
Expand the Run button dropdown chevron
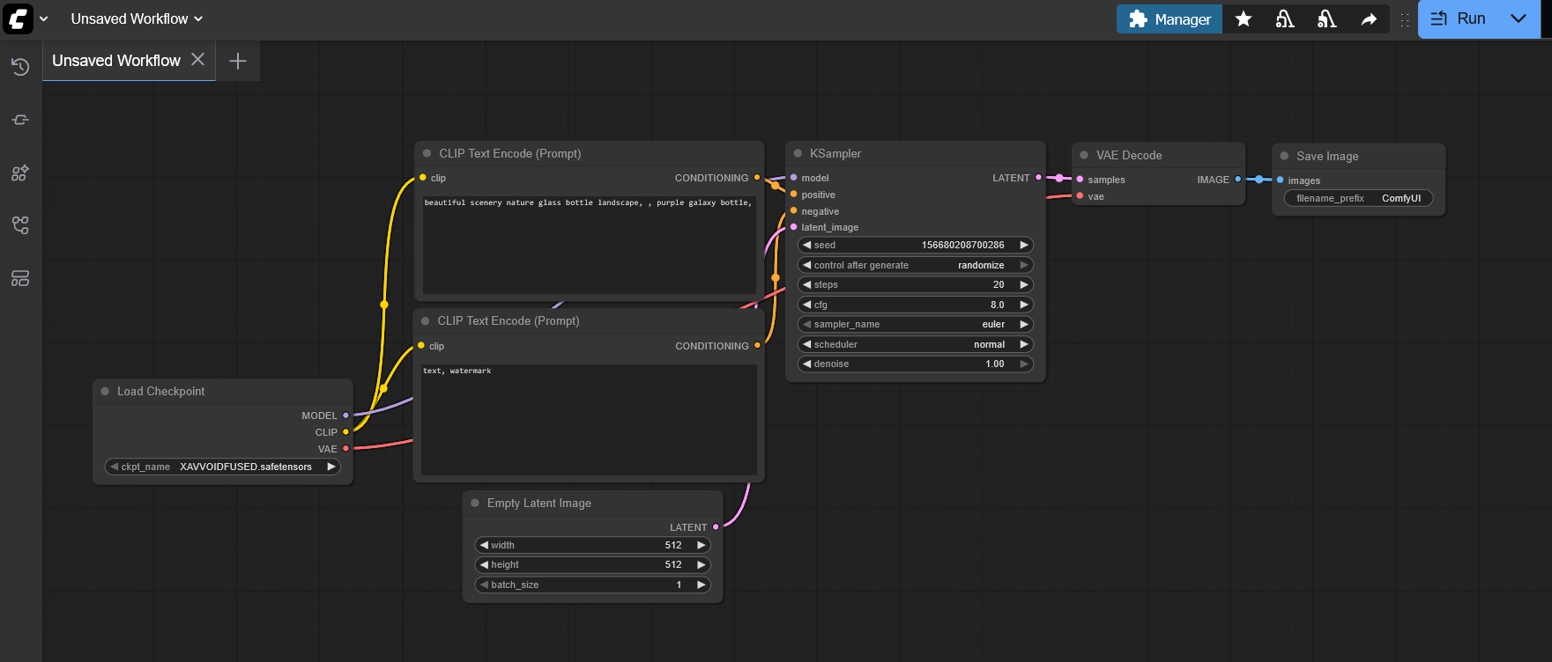(x=1519, y=18)
